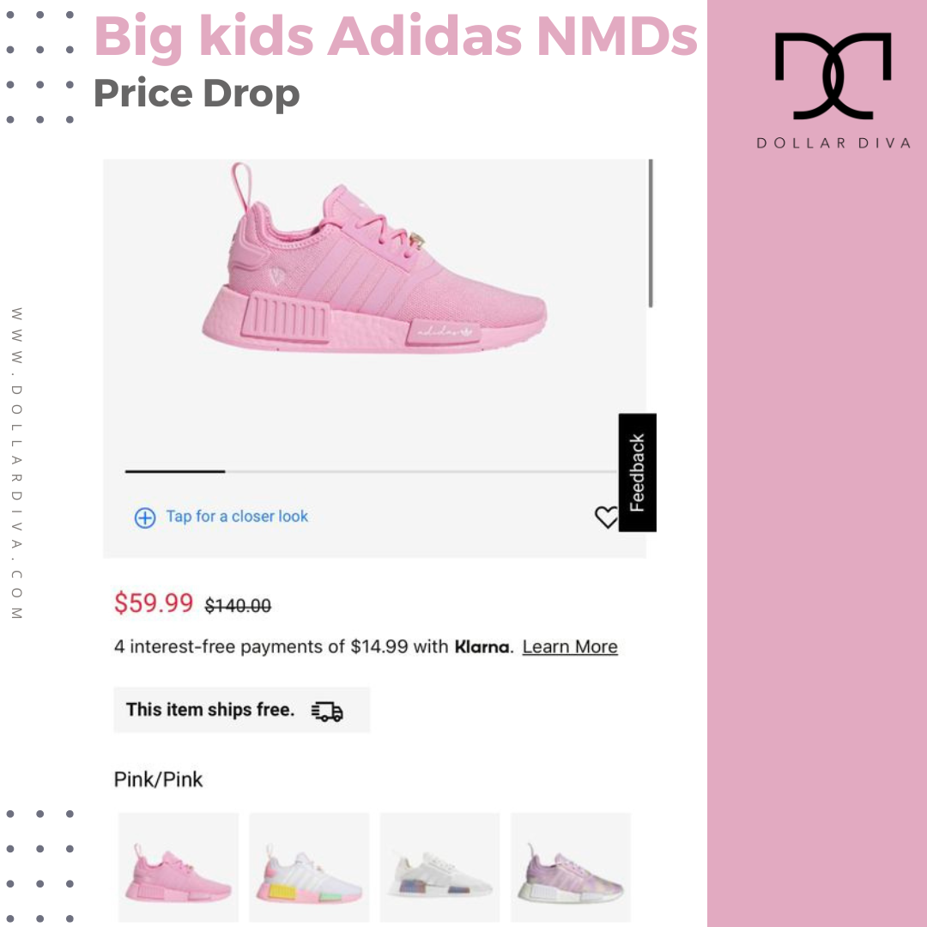Screen dimensions: 927x927
Task: Click the image carousel progress bar
Action: 371,471
